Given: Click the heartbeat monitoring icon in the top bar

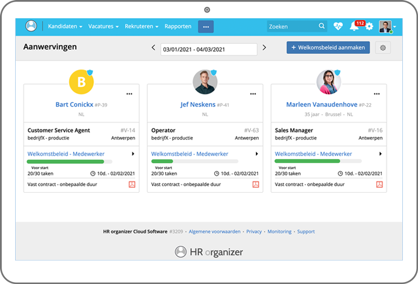Looking at the screenshot, I should point(338,26).
